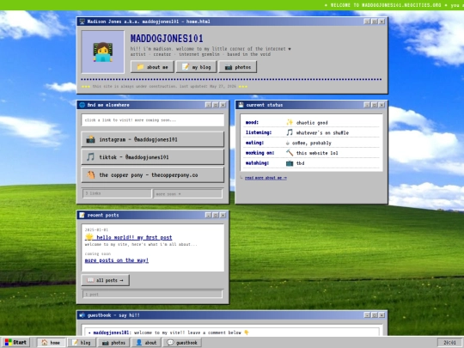Open hello world first post link

point(128,237)
